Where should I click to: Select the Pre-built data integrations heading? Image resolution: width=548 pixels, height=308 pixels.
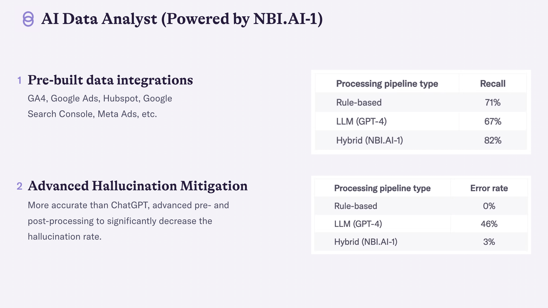(x=110, y=80)
